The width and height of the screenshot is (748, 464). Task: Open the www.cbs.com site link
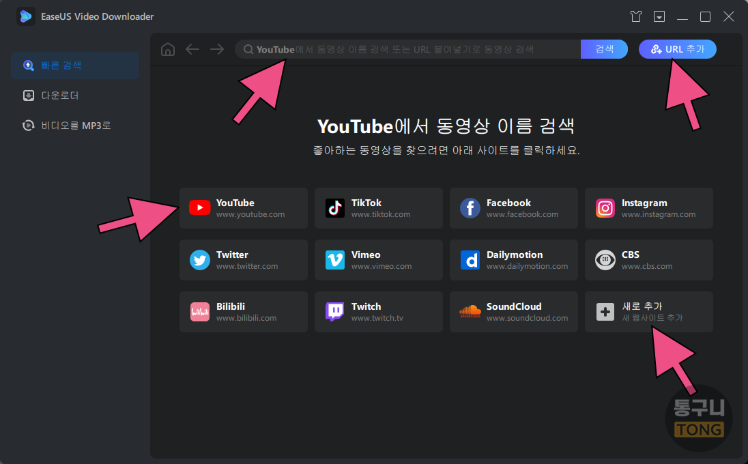(647, 267)
